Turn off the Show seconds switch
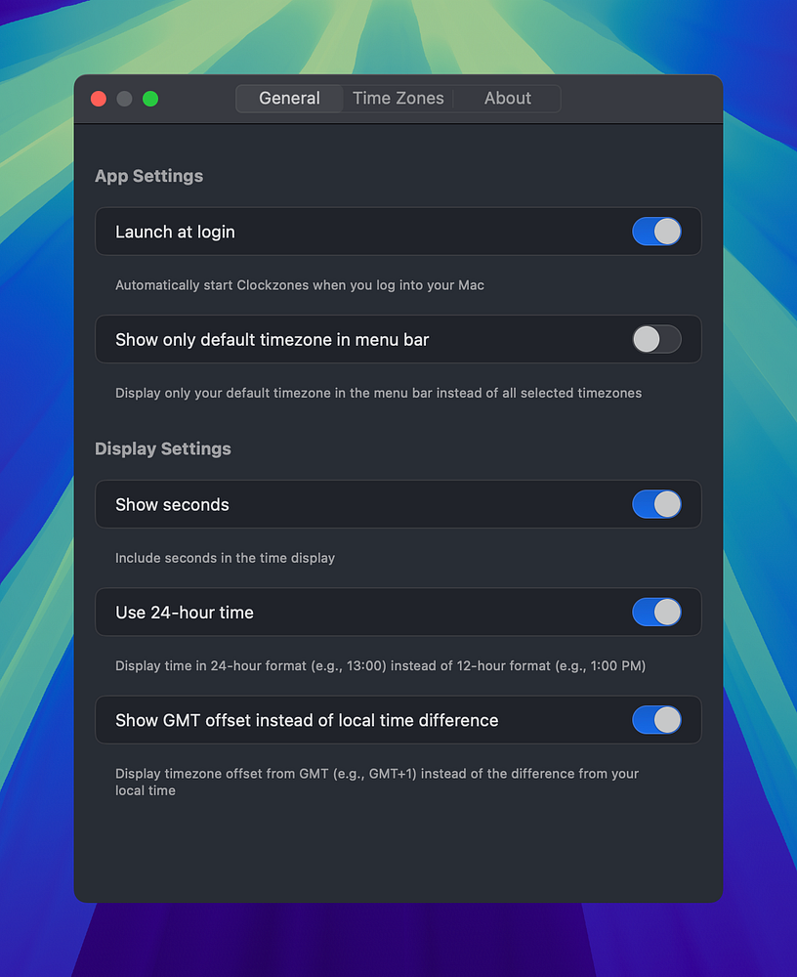Viewport: 797px width, 977px height. (656, 504)
